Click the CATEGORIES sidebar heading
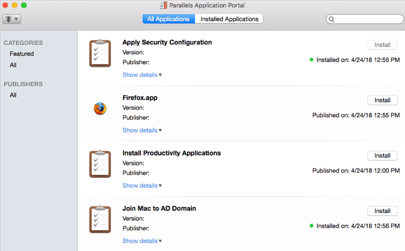The image size is (405, 251). [x=23, y=43]
